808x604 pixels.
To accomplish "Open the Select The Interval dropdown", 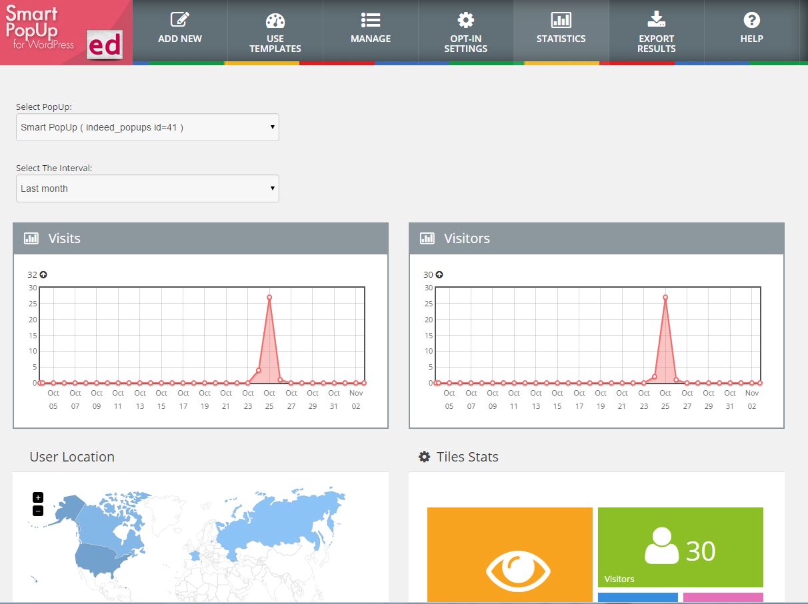I will 147,188.
